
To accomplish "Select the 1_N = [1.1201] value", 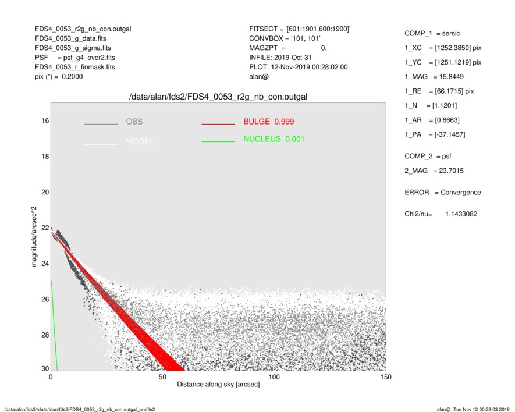I will click(431, 106).
